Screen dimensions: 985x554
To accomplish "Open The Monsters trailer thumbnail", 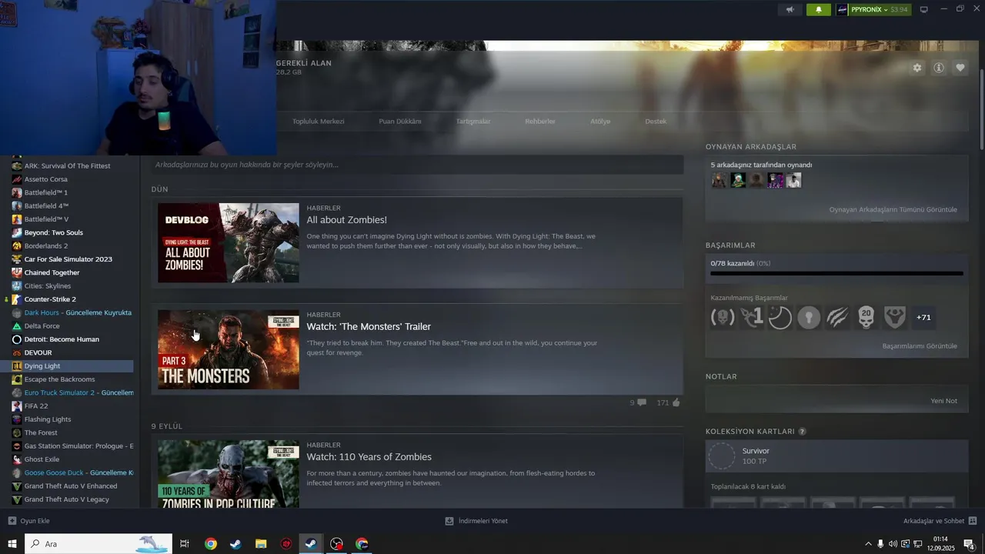I will coord(229,349).
